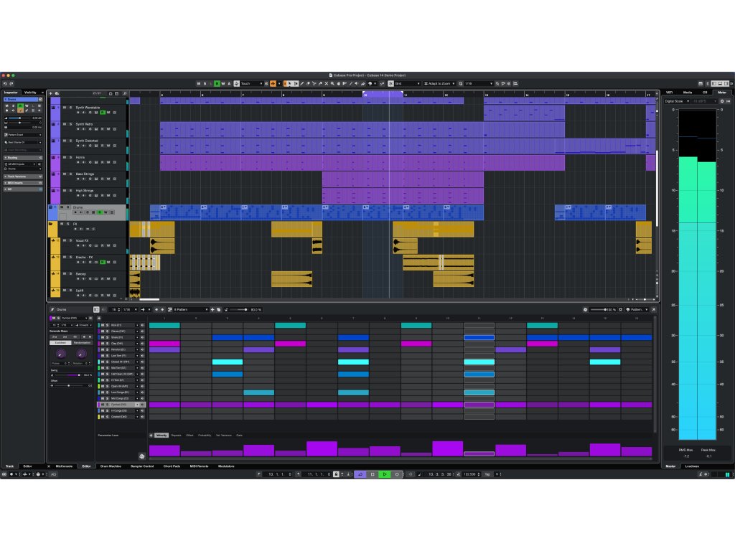Screen dimensions: 735x551
Task: Open the snap type Grid dropdown
Action: tap(408, 83)
